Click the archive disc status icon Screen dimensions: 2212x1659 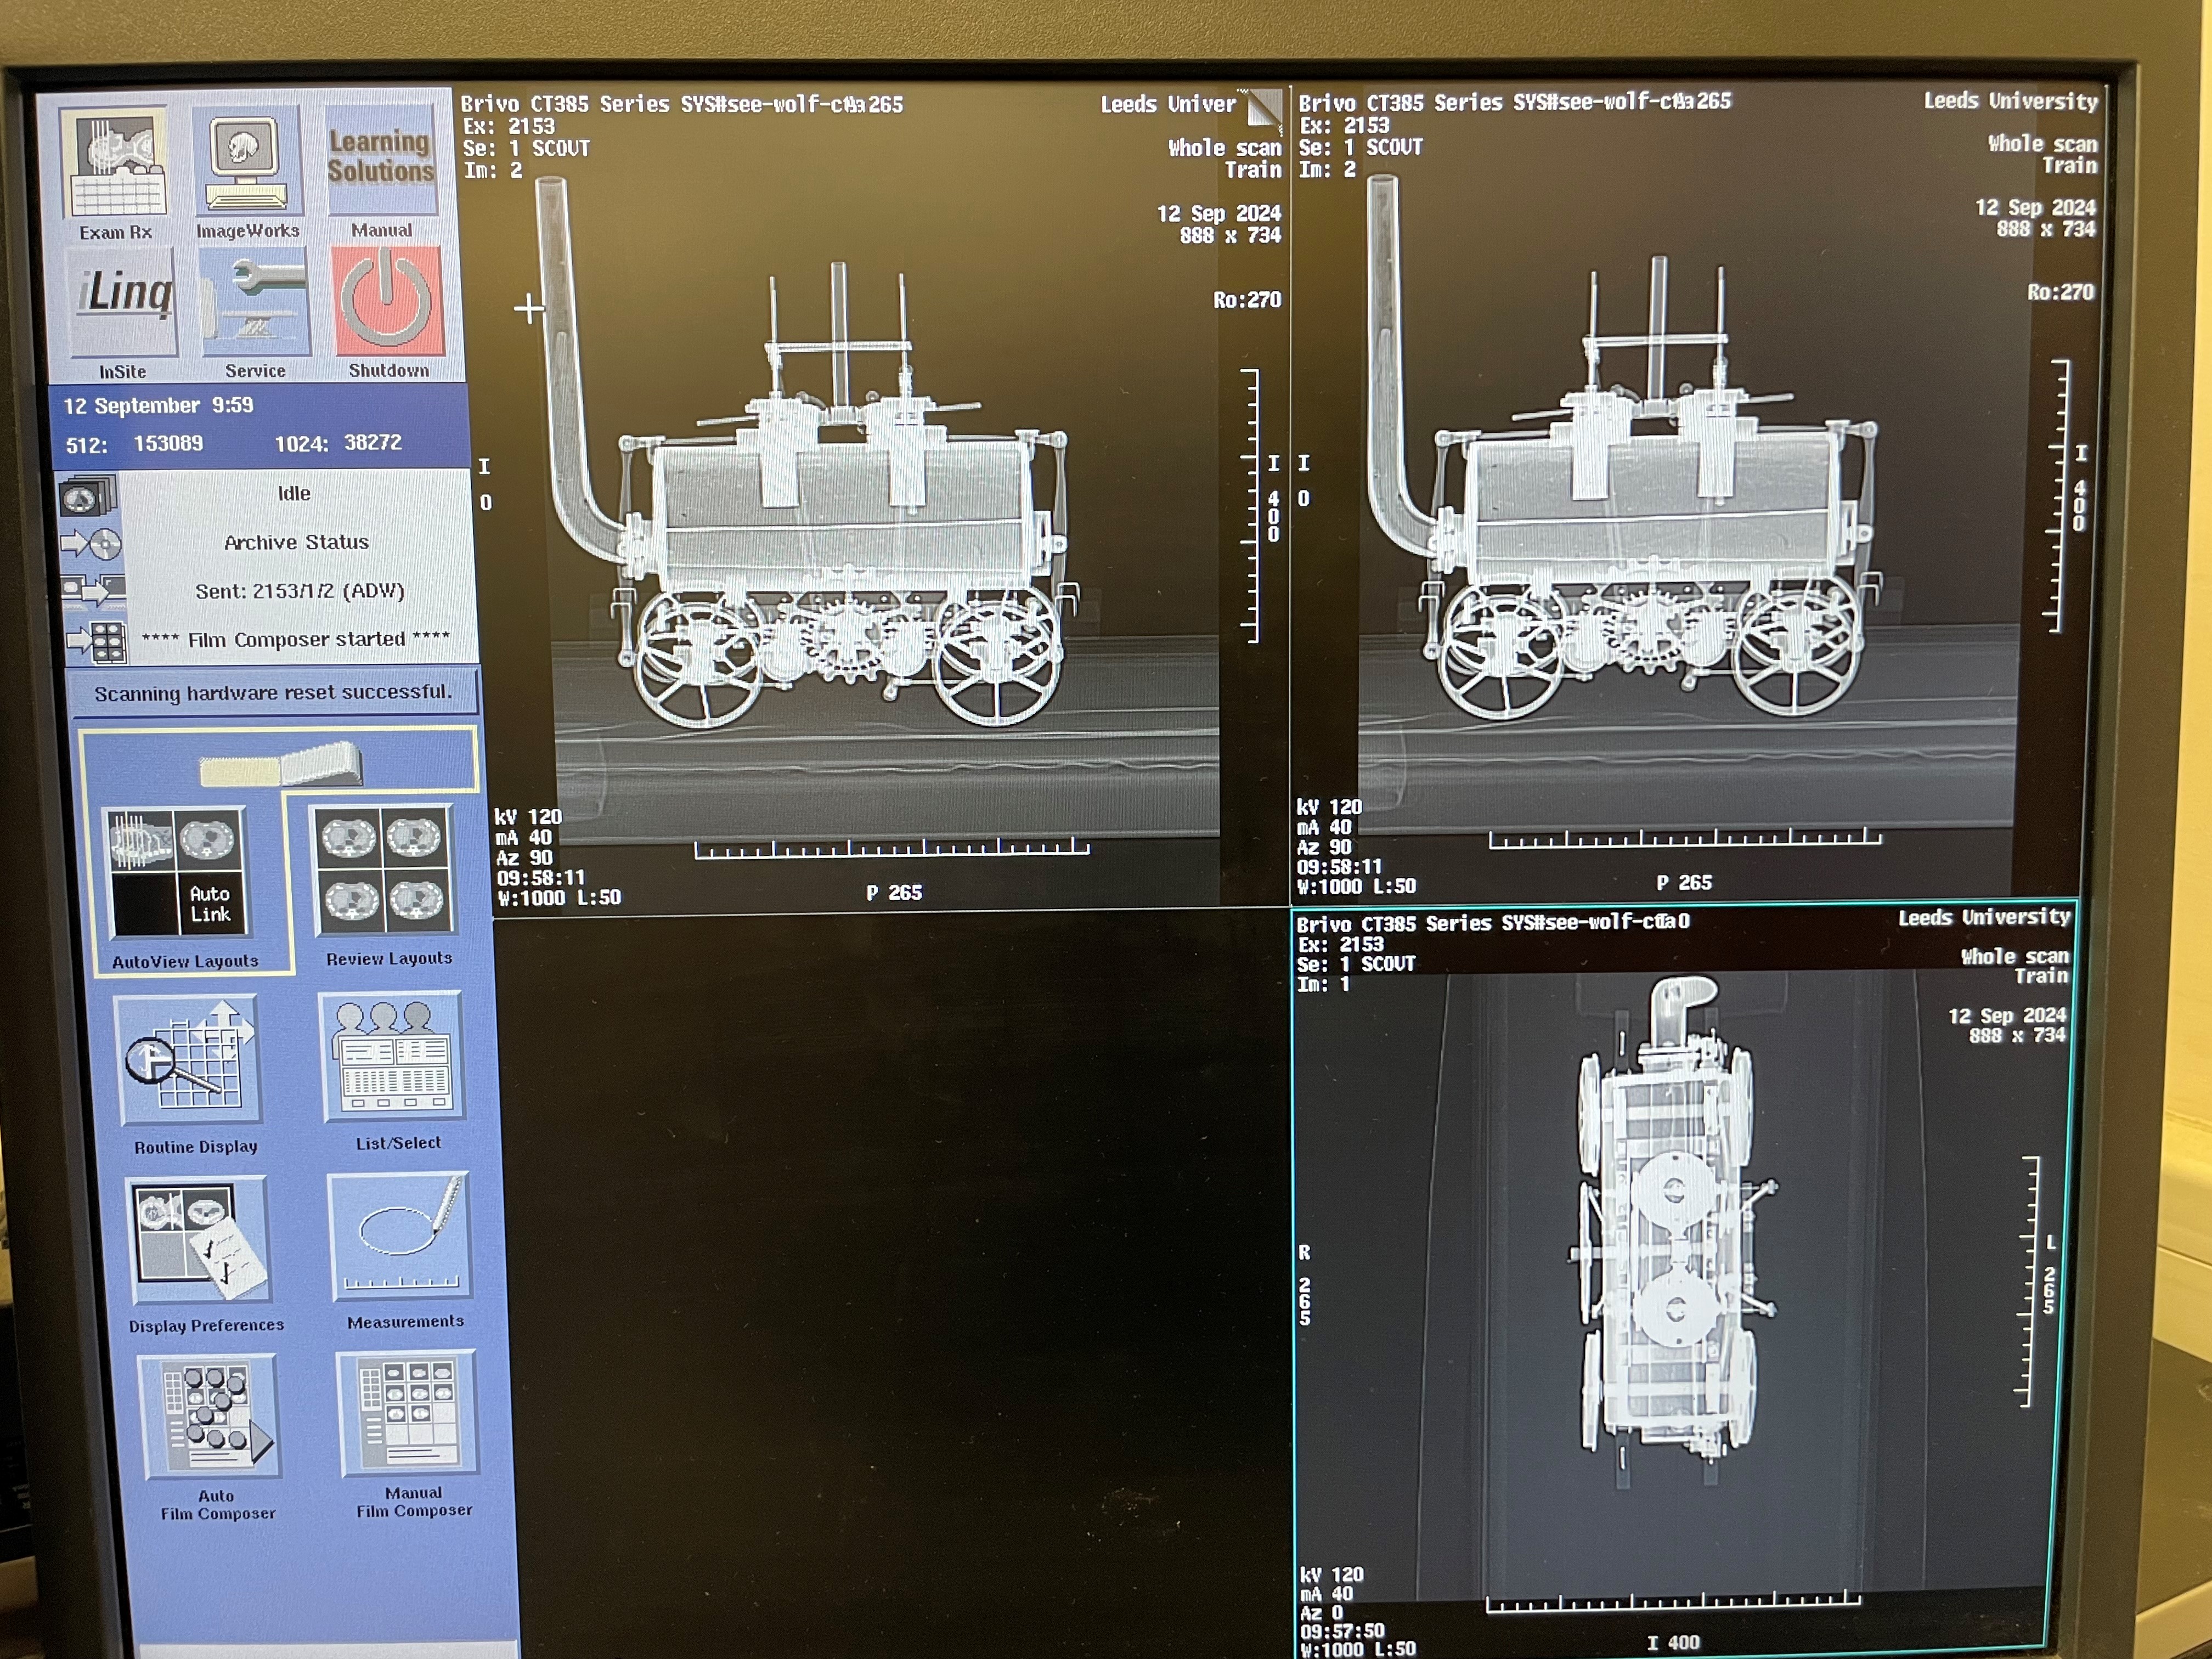point(91,545)
